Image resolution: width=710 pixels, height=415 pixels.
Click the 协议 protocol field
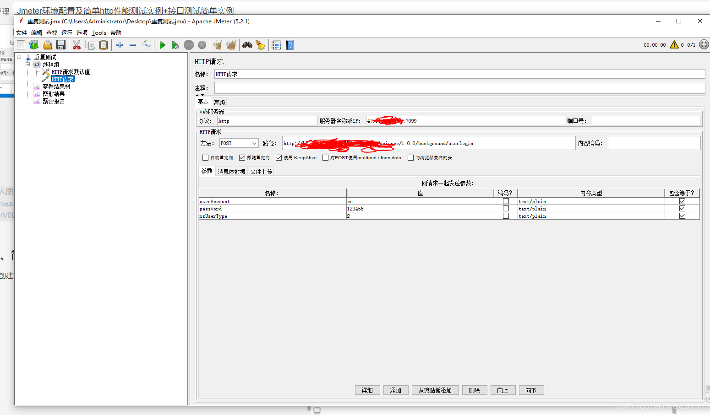[267, 121]
